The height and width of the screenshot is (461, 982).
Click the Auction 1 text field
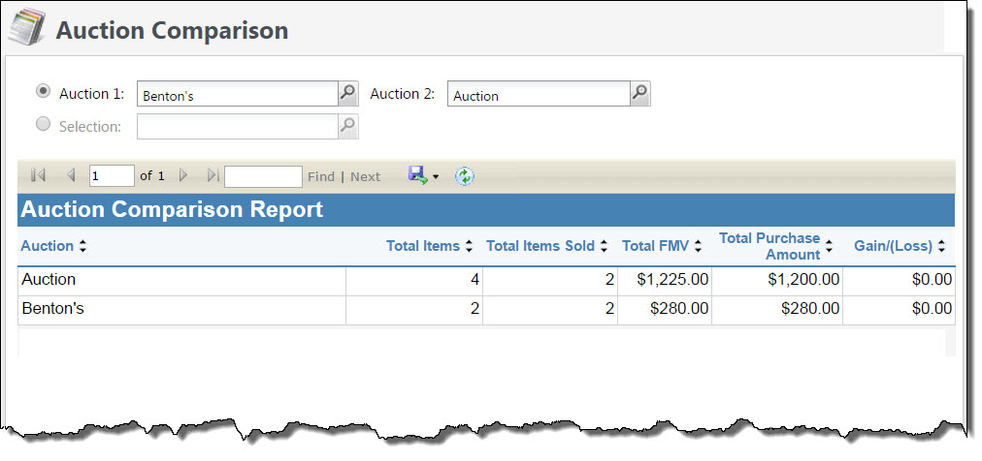(236, 94)
